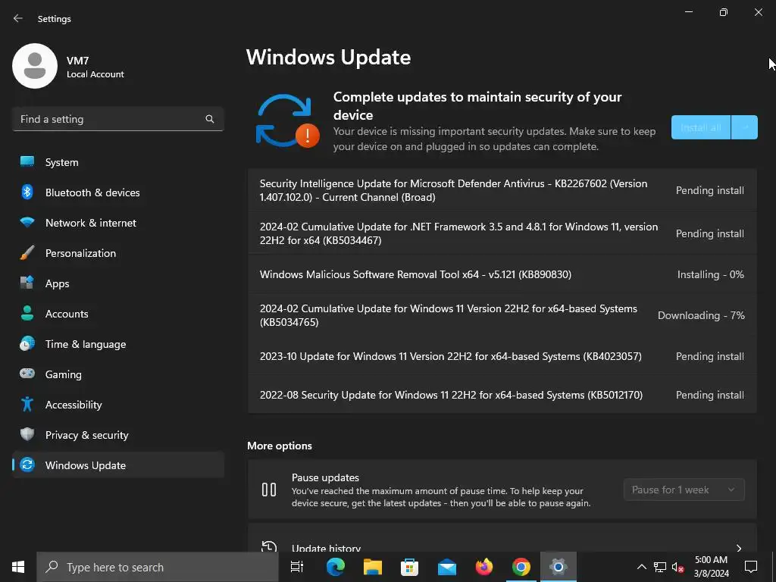
Task: Select Windows Update in the sidebar
Action: tap(118, 465)
